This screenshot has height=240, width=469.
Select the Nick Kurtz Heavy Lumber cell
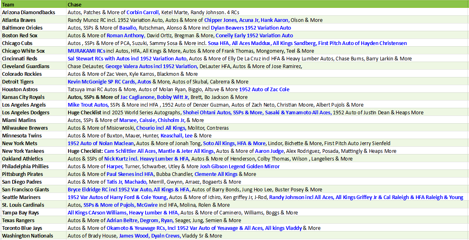(x=268, y=159)
